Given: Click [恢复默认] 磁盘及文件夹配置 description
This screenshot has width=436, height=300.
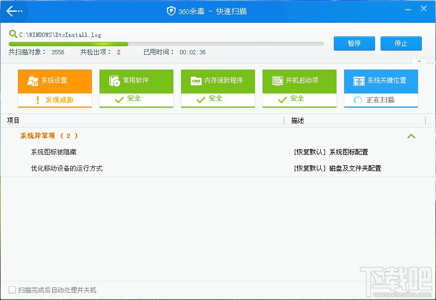Looking at the screenshot, I should [338, 168].
